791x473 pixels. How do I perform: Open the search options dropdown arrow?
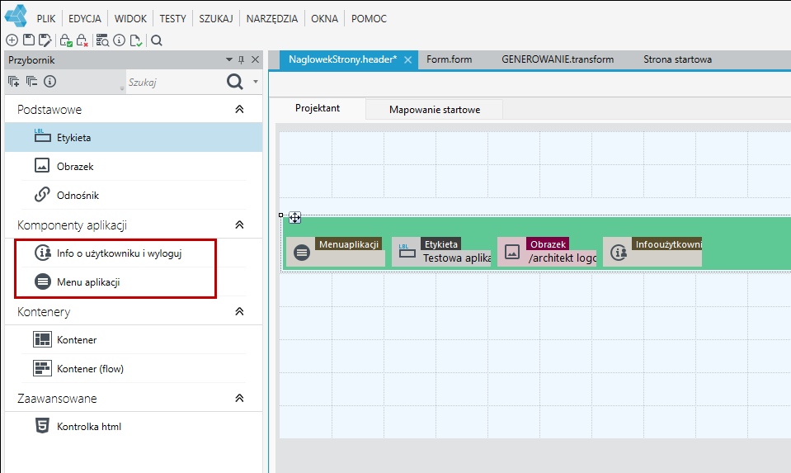pyautogui.click(x=256, y=81)
